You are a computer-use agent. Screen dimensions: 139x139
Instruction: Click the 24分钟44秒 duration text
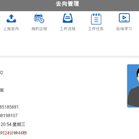[15, 133]
